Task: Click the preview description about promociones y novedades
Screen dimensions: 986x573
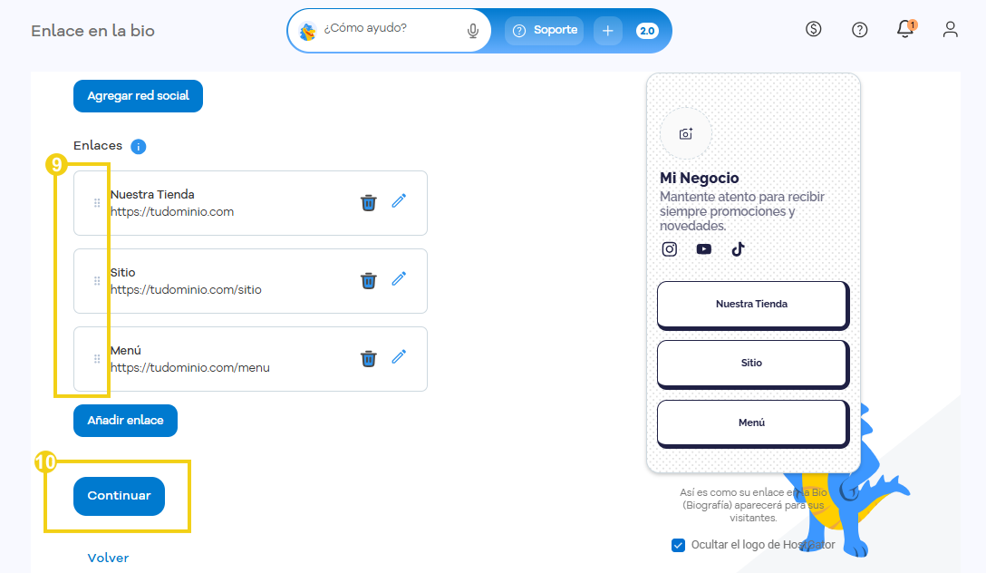Action: coord(742,211)
